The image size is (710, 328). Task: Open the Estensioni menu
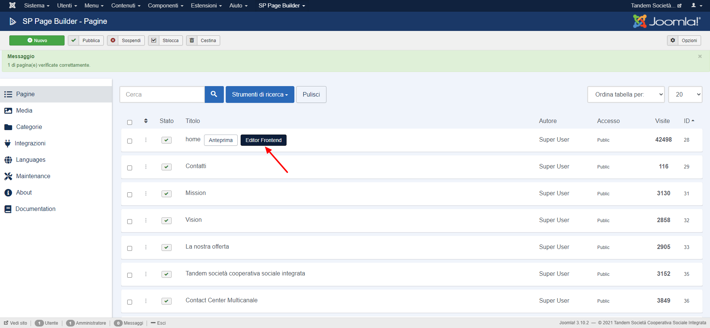206,6
